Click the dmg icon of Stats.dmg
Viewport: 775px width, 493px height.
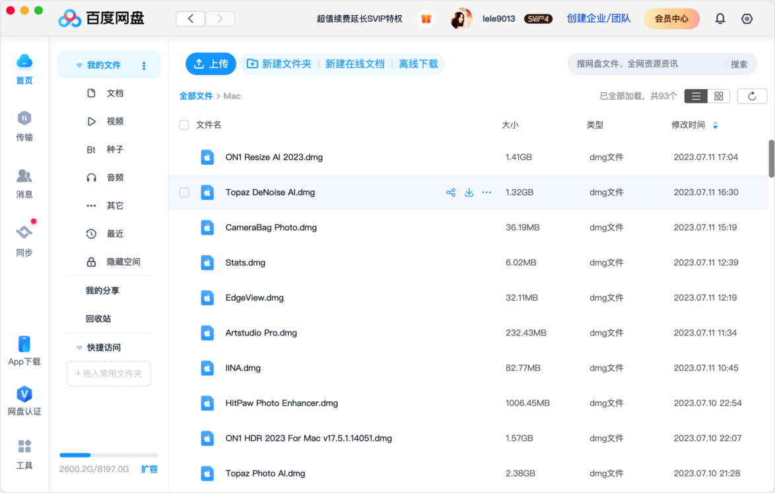click(x=207, y=262)
